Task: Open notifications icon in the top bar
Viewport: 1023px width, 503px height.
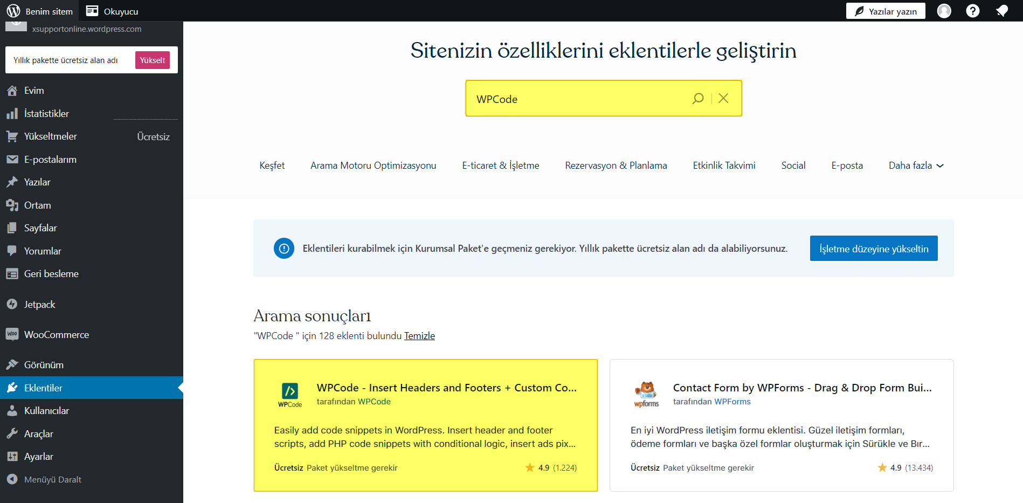Action: [1001, 11]
